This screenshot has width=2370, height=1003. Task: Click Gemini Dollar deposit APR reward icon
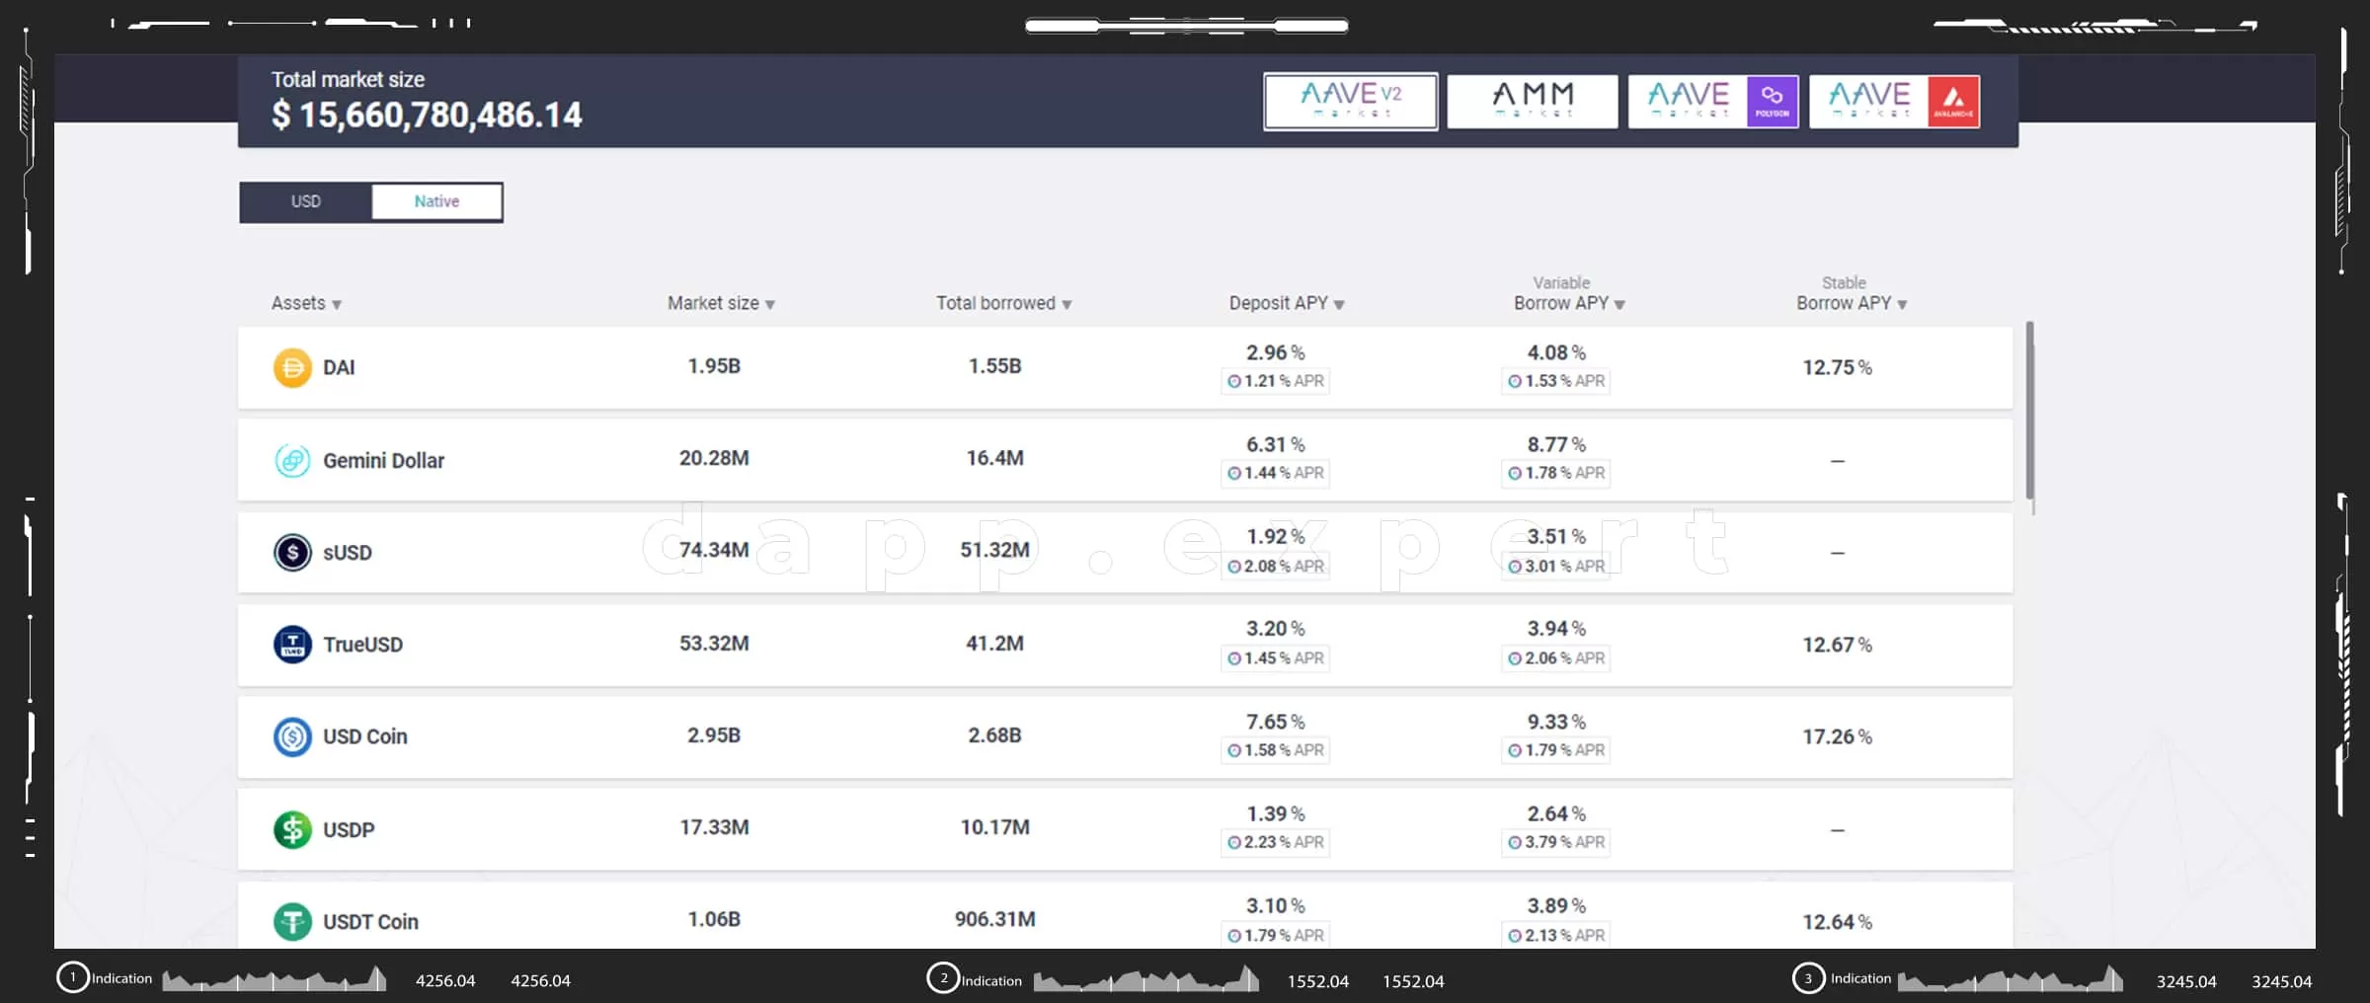[1233, 474]
